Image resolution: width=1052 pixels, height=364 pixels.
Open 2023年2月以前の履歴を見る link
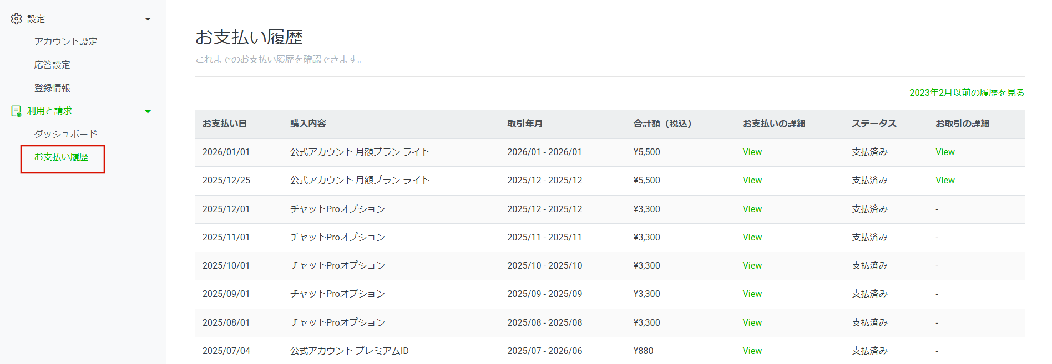point(967,93)
